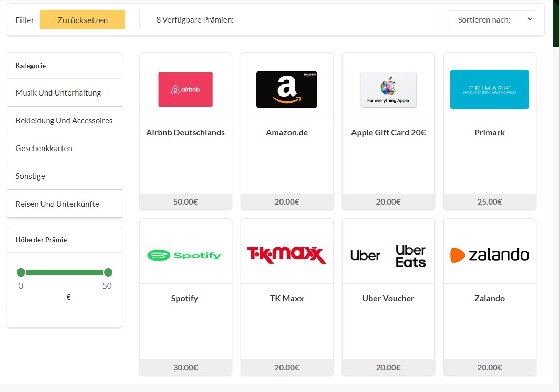
Task: Click the Airbnb gift card logo
Action: tap(185, 89)
